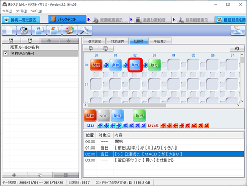247x186 pixels.
Task: Choose the blue はい down arrow
Action: coord(107,126)
